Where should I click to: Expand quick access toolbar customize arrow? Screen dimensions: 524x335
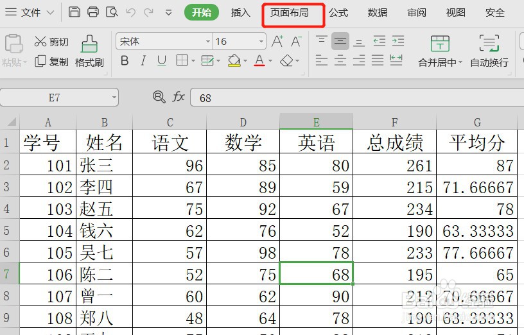tap(169, 13)
